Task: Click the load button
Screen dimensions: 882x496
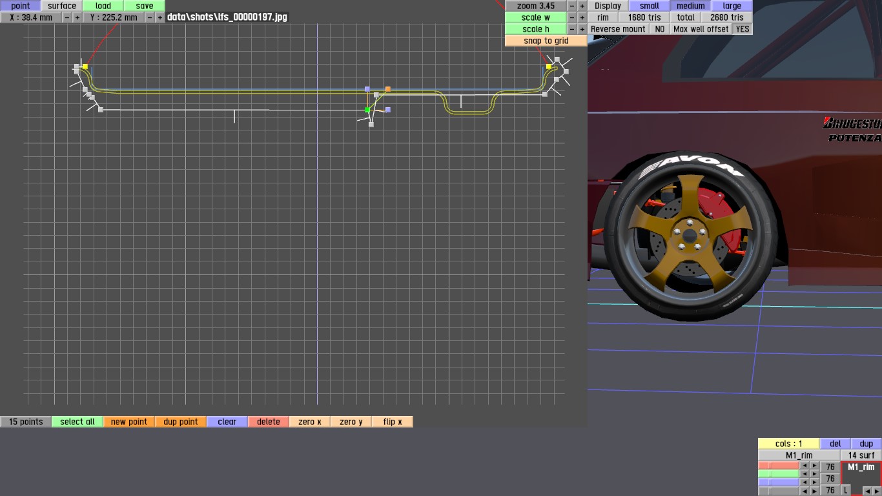Action: click(103, 6)
